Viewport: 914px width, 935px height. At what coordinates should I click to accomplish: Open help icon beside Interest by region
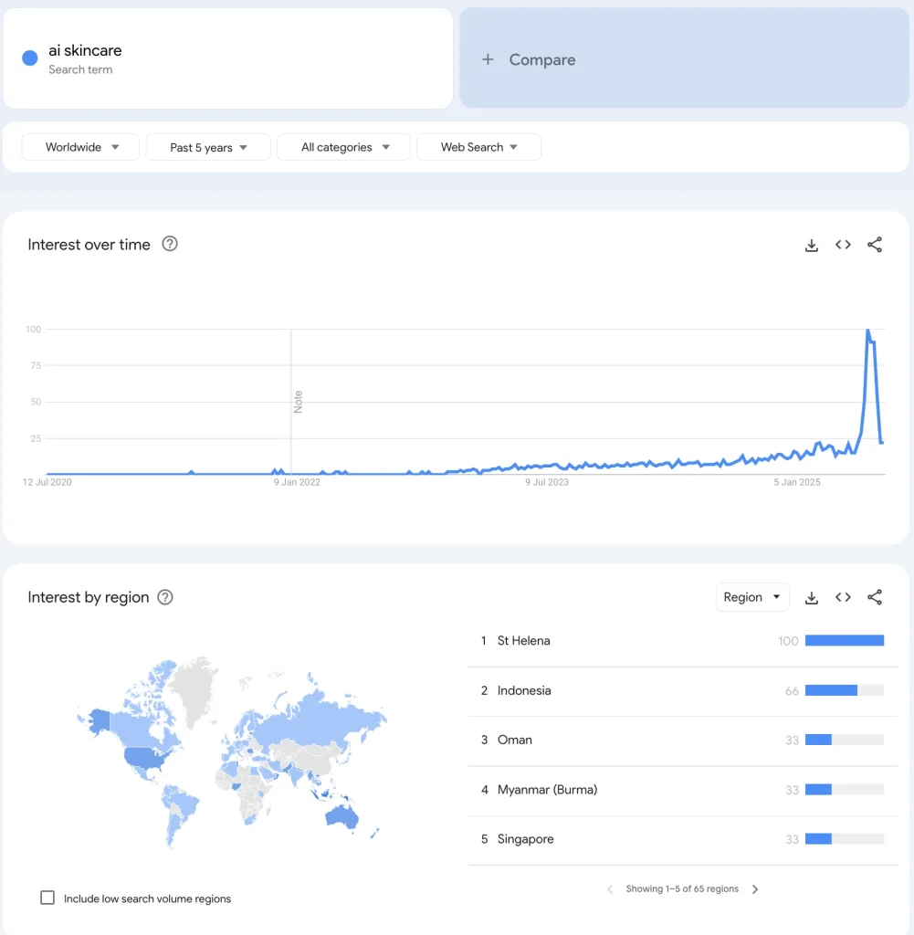tap(165, 597)
